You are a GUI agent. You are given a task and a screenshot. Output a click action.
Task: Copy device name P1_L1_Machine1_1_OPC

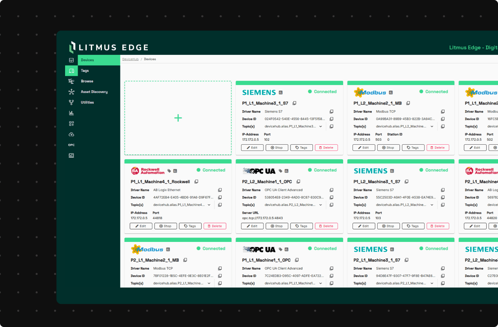pyautogui.click(x=297, y=260)
